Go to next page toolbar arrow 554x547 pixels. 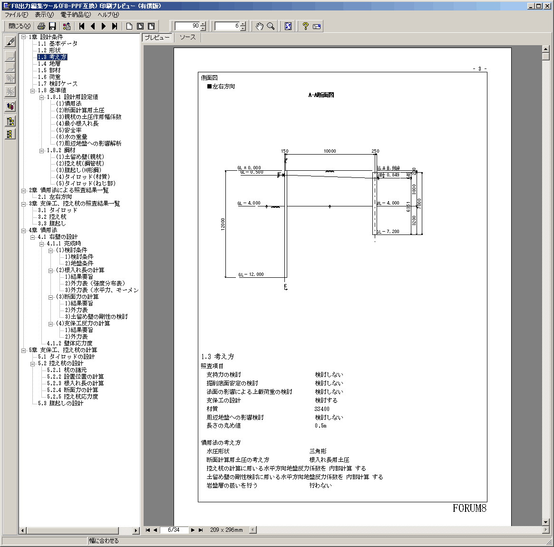104,26
